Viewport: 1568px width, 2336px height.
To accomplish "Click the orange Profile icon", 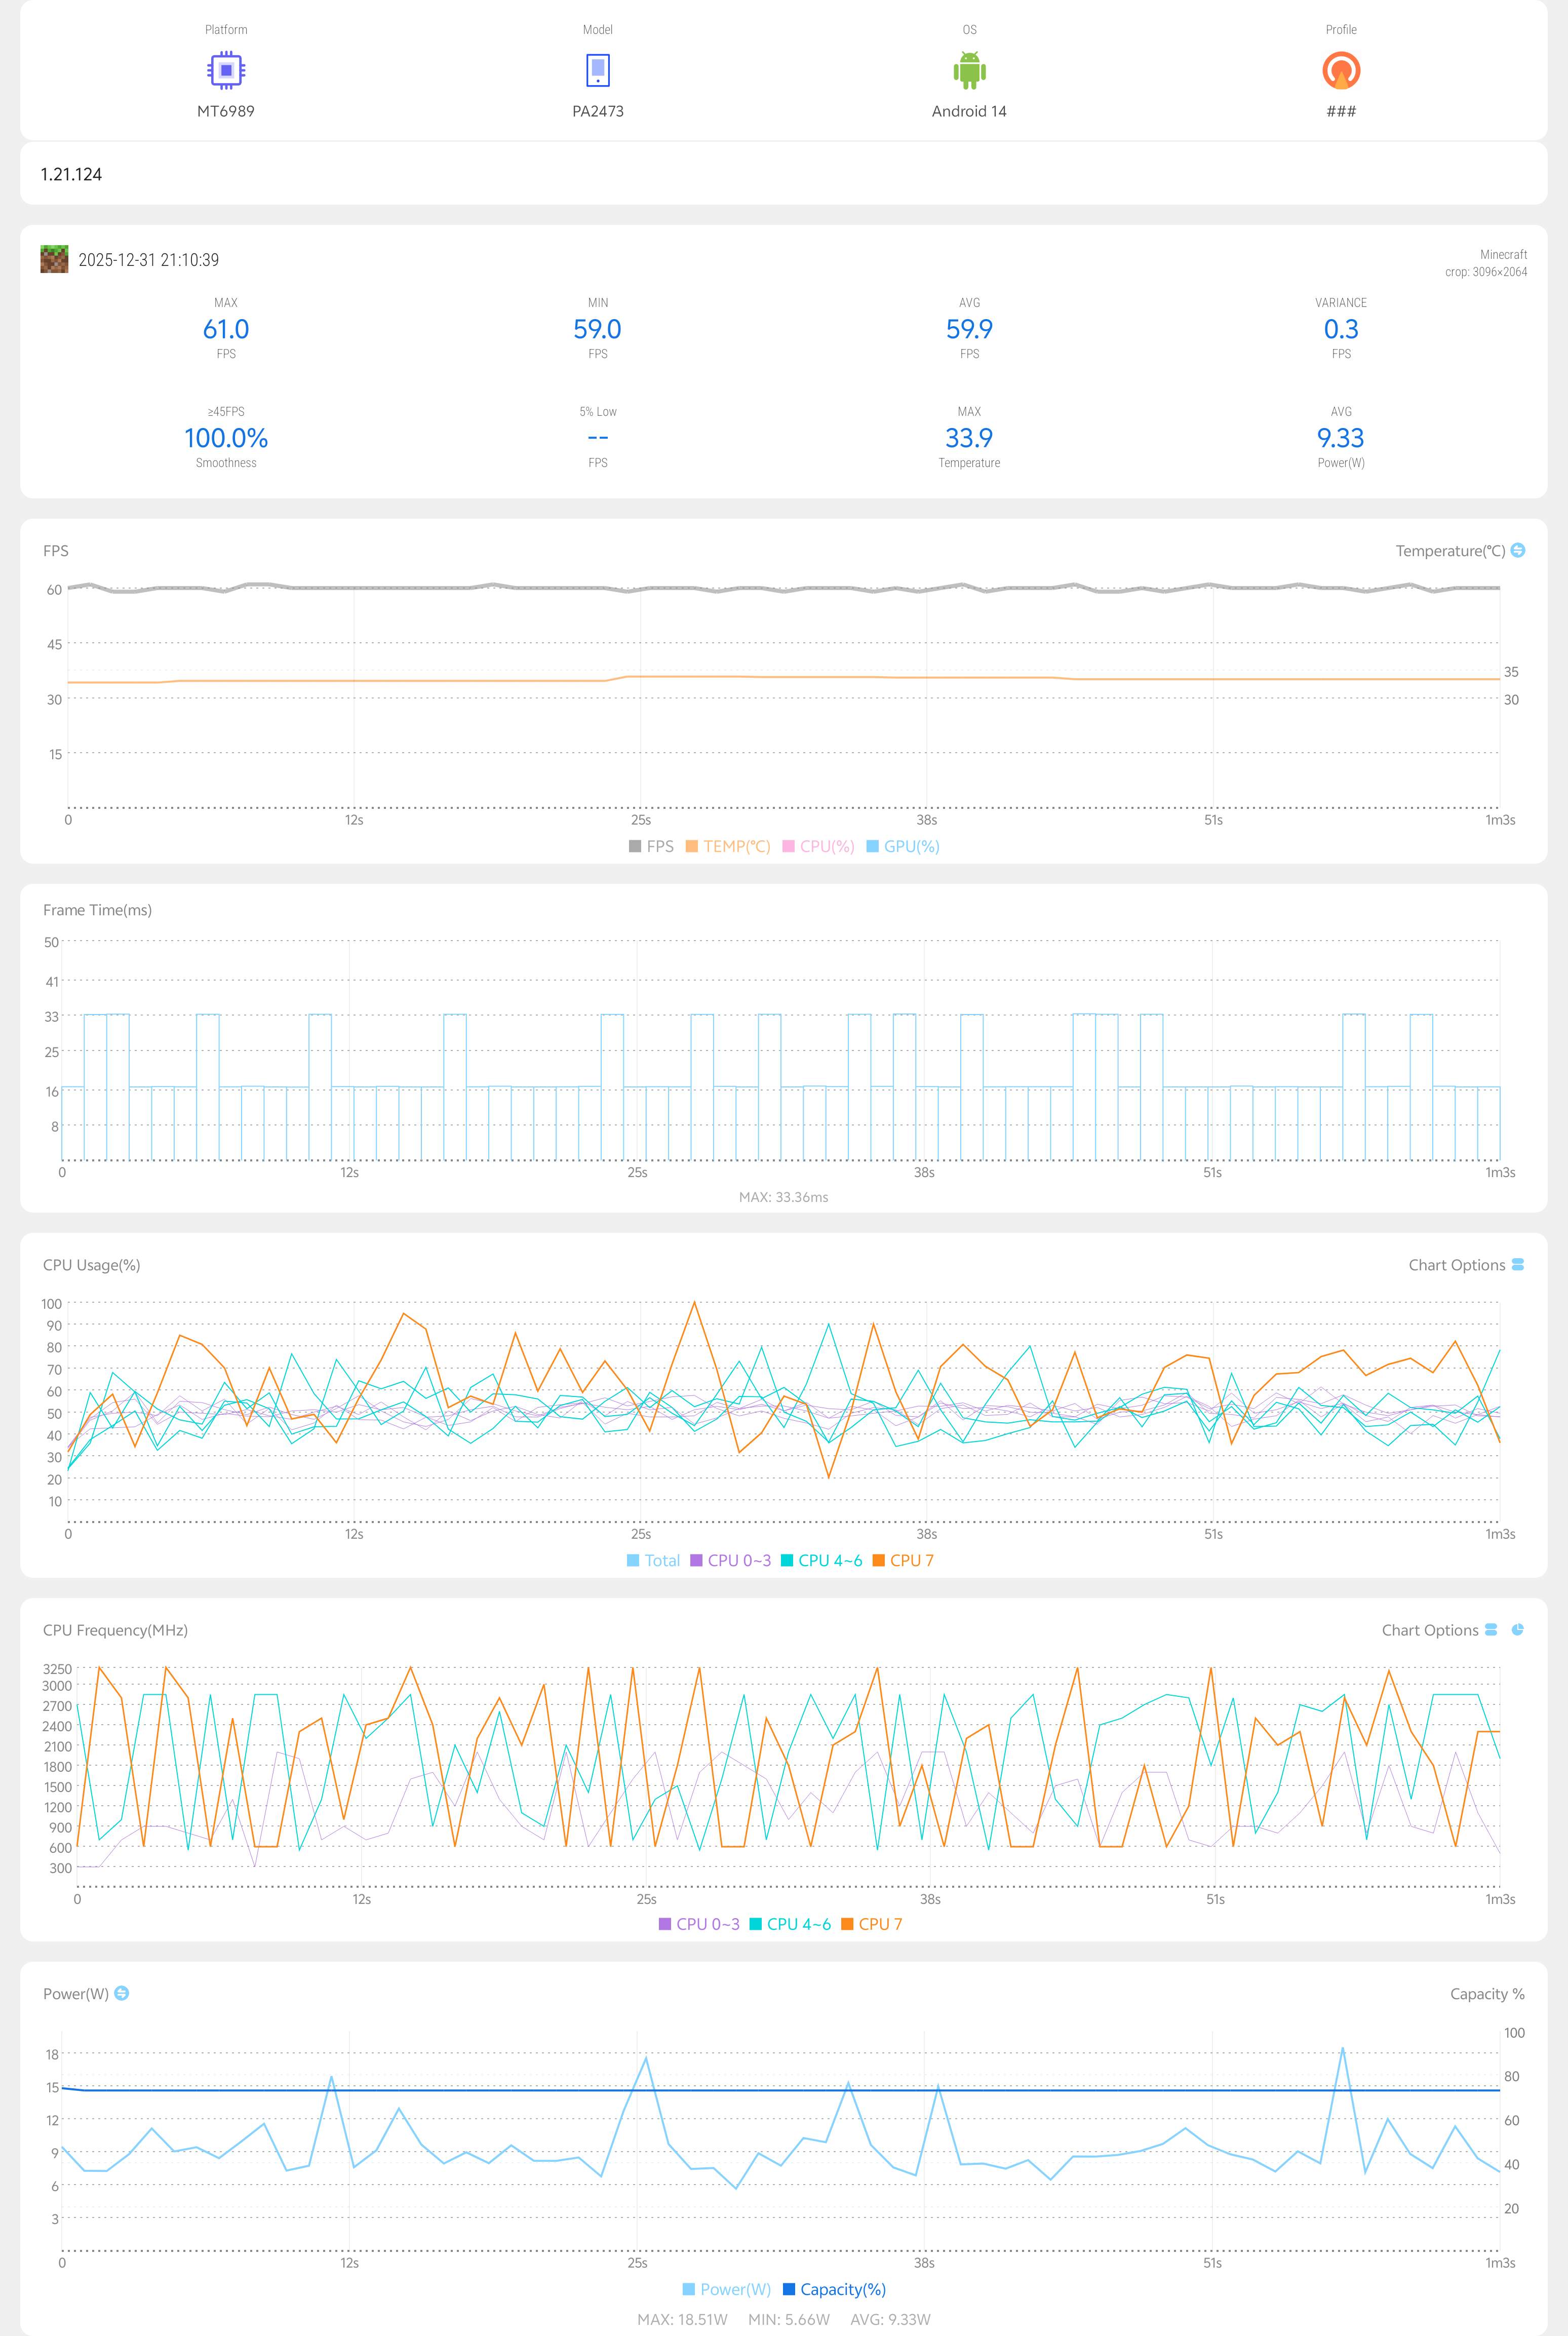I will point(1341,70).
